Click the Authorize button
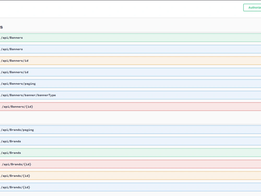Screen dimensions: 261x196 252,8
